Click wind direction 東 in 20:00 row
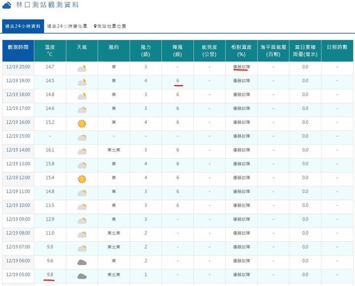355x286 pixels. coord(114,67)
